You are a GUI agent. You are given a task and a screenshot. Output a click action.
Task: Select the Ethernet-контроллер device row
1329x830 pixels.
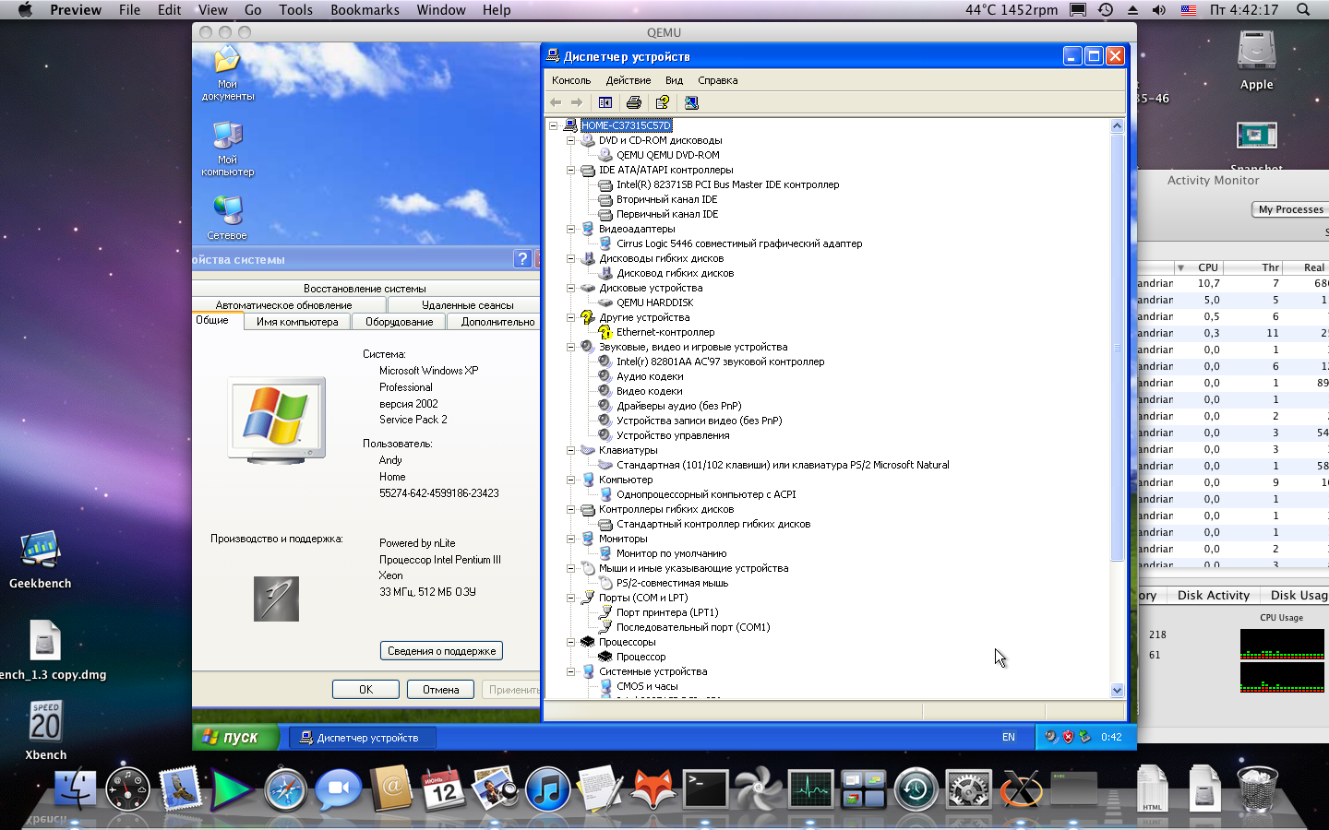[x=664, y=332]
